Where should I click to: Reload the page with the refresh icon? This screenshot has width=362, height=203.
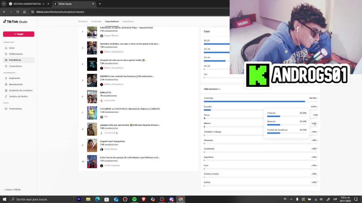[x=18, y=12]
